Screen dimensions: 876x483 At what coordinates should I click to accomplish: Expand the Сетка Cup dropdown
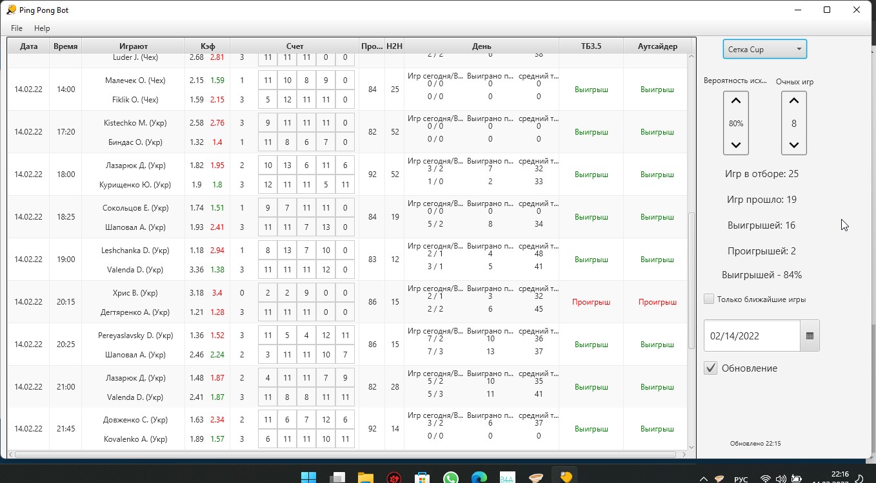pyautogui.click(x=765, y=49)
